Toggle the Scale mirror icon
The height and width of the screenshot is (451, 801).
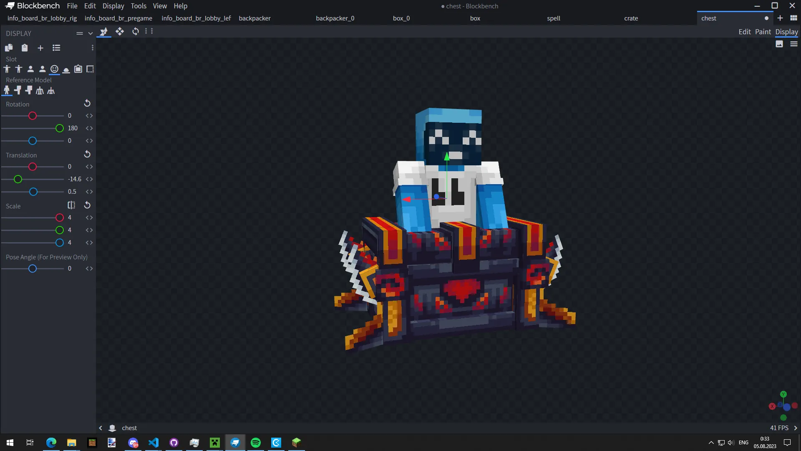pyautogui.click(x=71, y=205)
